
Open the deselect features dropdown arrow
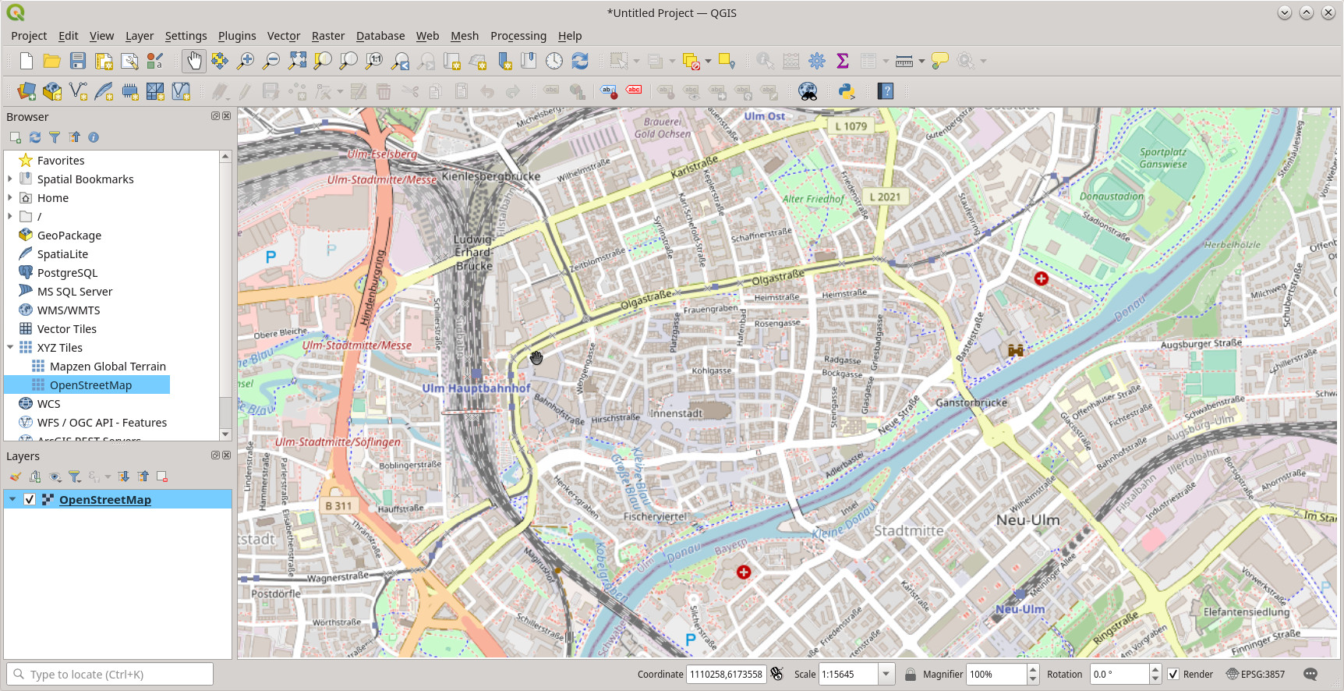(x=708, y=61)
